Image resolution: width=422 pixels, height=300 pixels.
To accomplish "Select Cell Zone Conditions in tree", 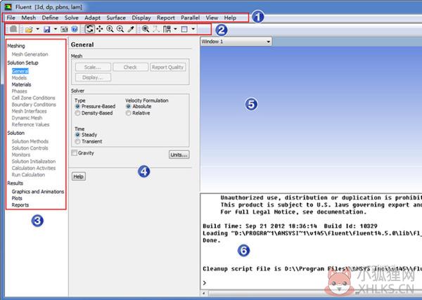I will click(33, 98).
